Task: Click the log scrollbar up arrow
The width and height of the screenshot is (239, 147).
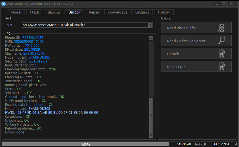Action: 151,38
